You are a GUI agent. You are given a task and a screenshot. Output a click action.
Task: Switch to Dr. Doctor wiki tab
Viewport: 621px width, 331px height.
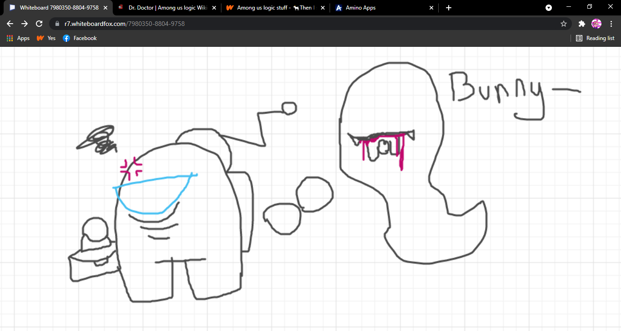pyautogui.click(x=167, y=8)
